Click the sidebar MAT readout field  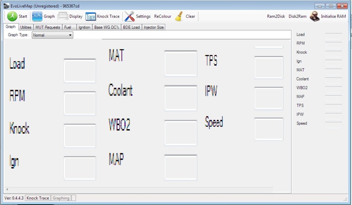click(333, 72)
